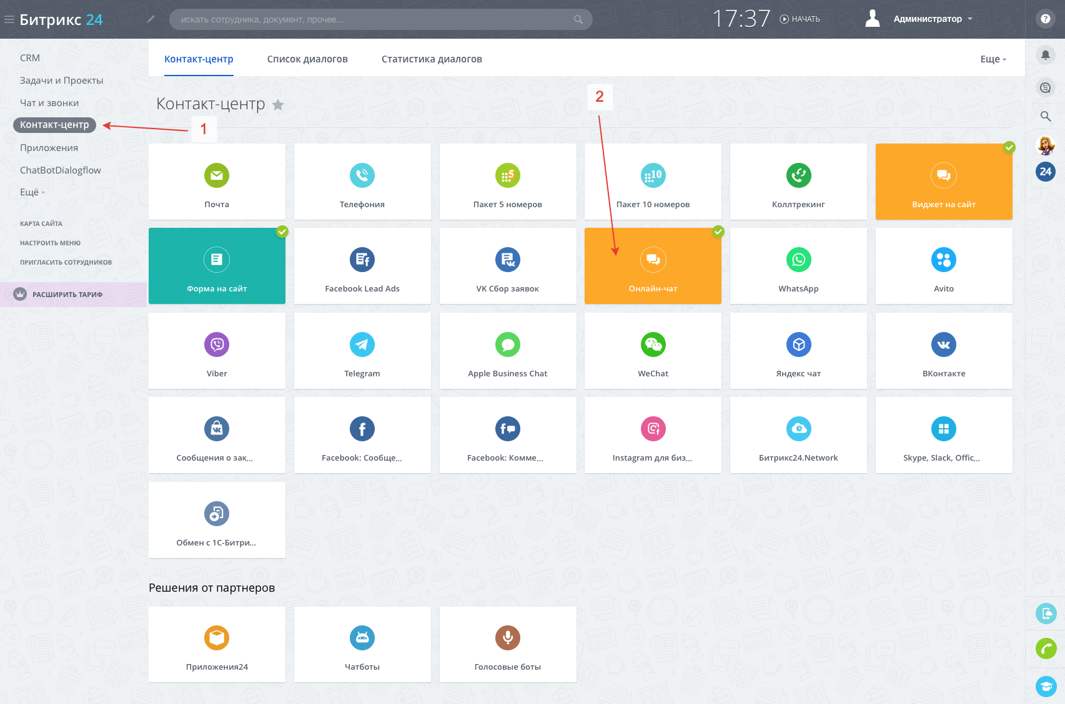Open VK Сбор заявок tile
The height and width of the screenshot is (704, 1065).
[x=508, y=266]
